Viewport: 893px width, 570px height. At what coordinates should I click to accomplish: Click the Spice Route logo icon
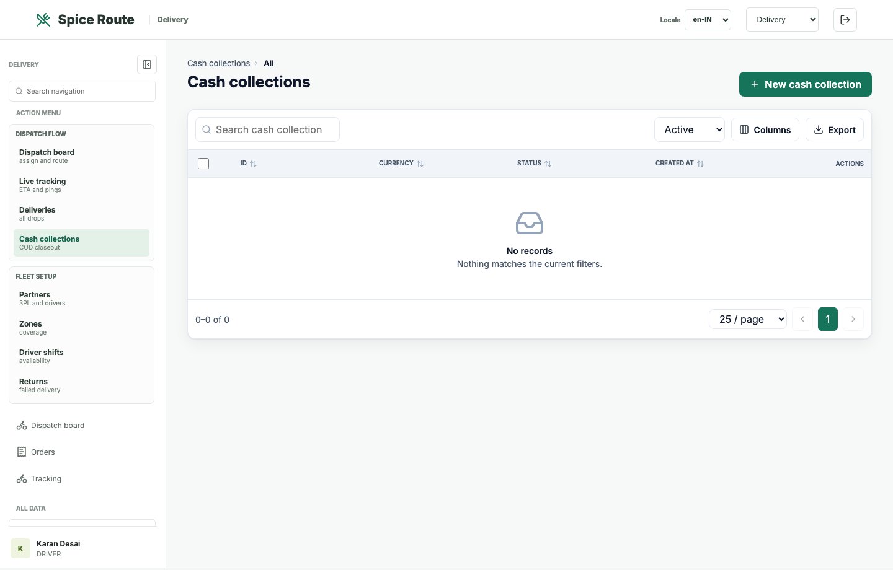click(43, 20)
